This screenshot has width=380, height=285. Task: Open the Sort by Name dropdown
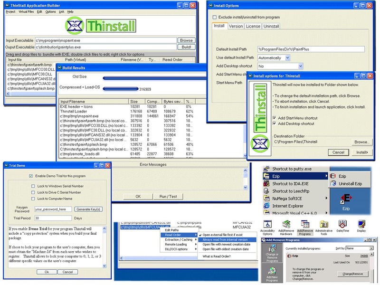click(371, 248)
